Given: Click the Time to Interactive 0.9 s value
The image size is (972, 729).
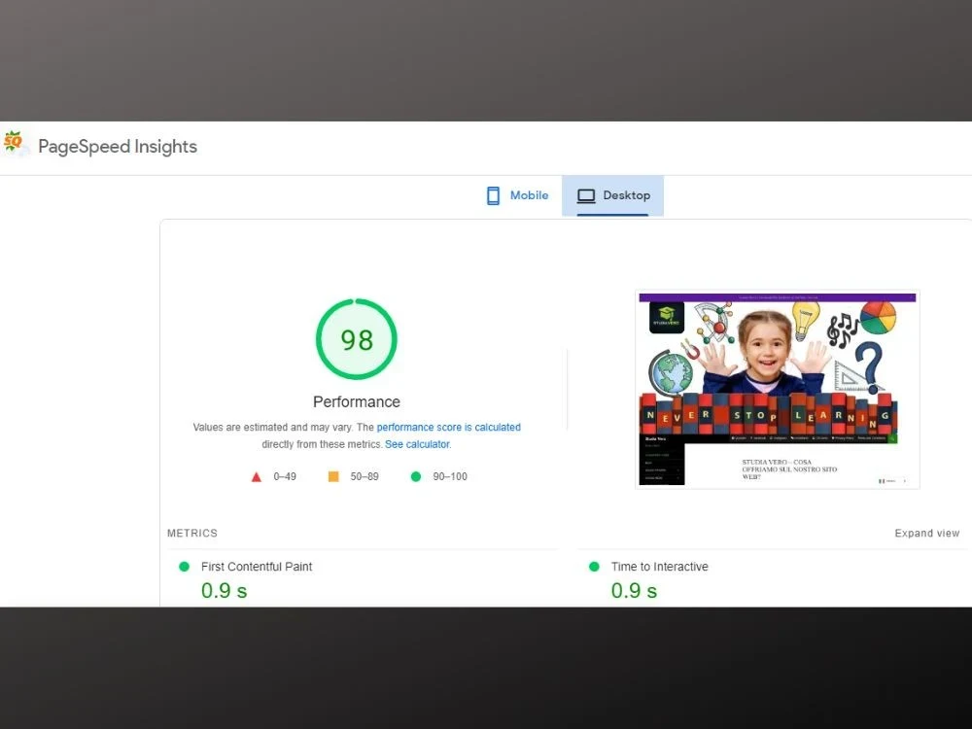Looking at the screenshot, I should [634, 591].
